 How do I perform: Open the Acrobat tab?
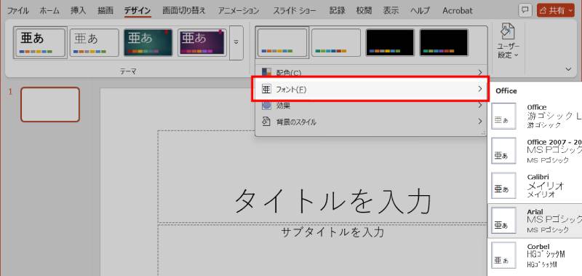(458, 10)
